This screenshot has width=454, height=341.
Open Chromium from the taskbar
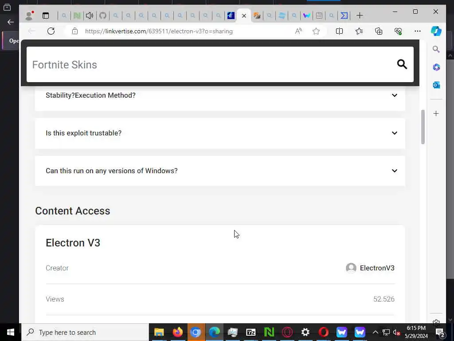196,332
